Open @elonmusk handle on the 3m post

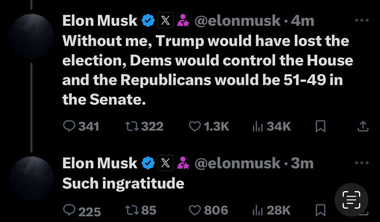click(x=237, y=163)
